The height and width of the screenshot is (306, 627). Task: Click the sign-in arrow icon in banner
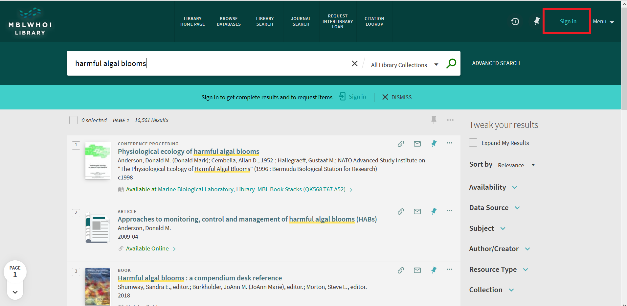(x=342, y=97)
